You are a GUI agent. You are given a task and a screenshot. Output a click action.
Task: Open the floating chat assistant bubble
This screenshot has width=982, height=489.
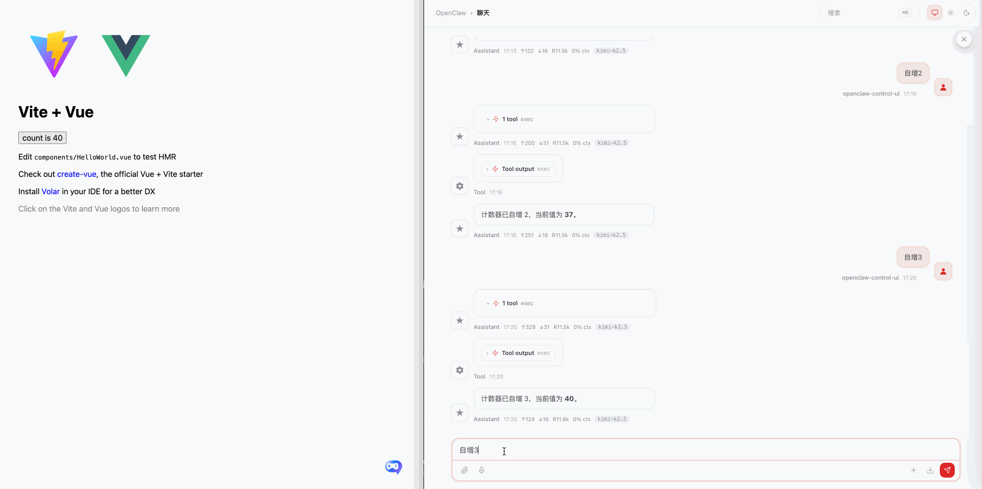tap(393, 467)
